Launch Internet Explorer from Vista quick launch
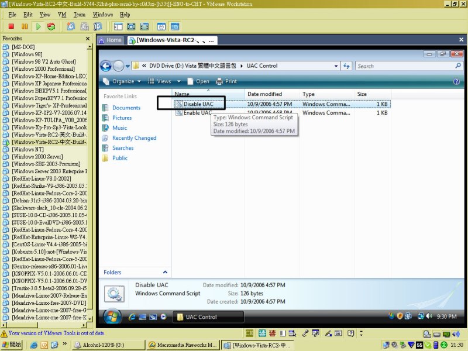This screenshot has width=468, height=351. 132,317
